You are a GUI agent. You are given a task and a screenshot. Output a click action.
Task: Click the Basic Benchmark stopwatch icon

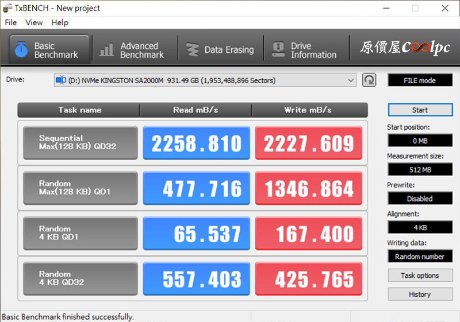pos(22,50)
